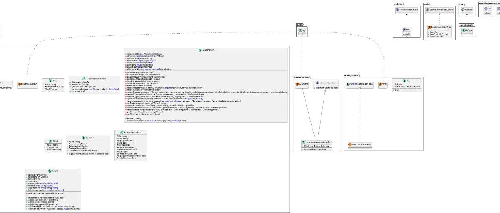Screen dimensions: 500x213
Task: Click the green S icon of Alias
Action: (x=51, y=81)
